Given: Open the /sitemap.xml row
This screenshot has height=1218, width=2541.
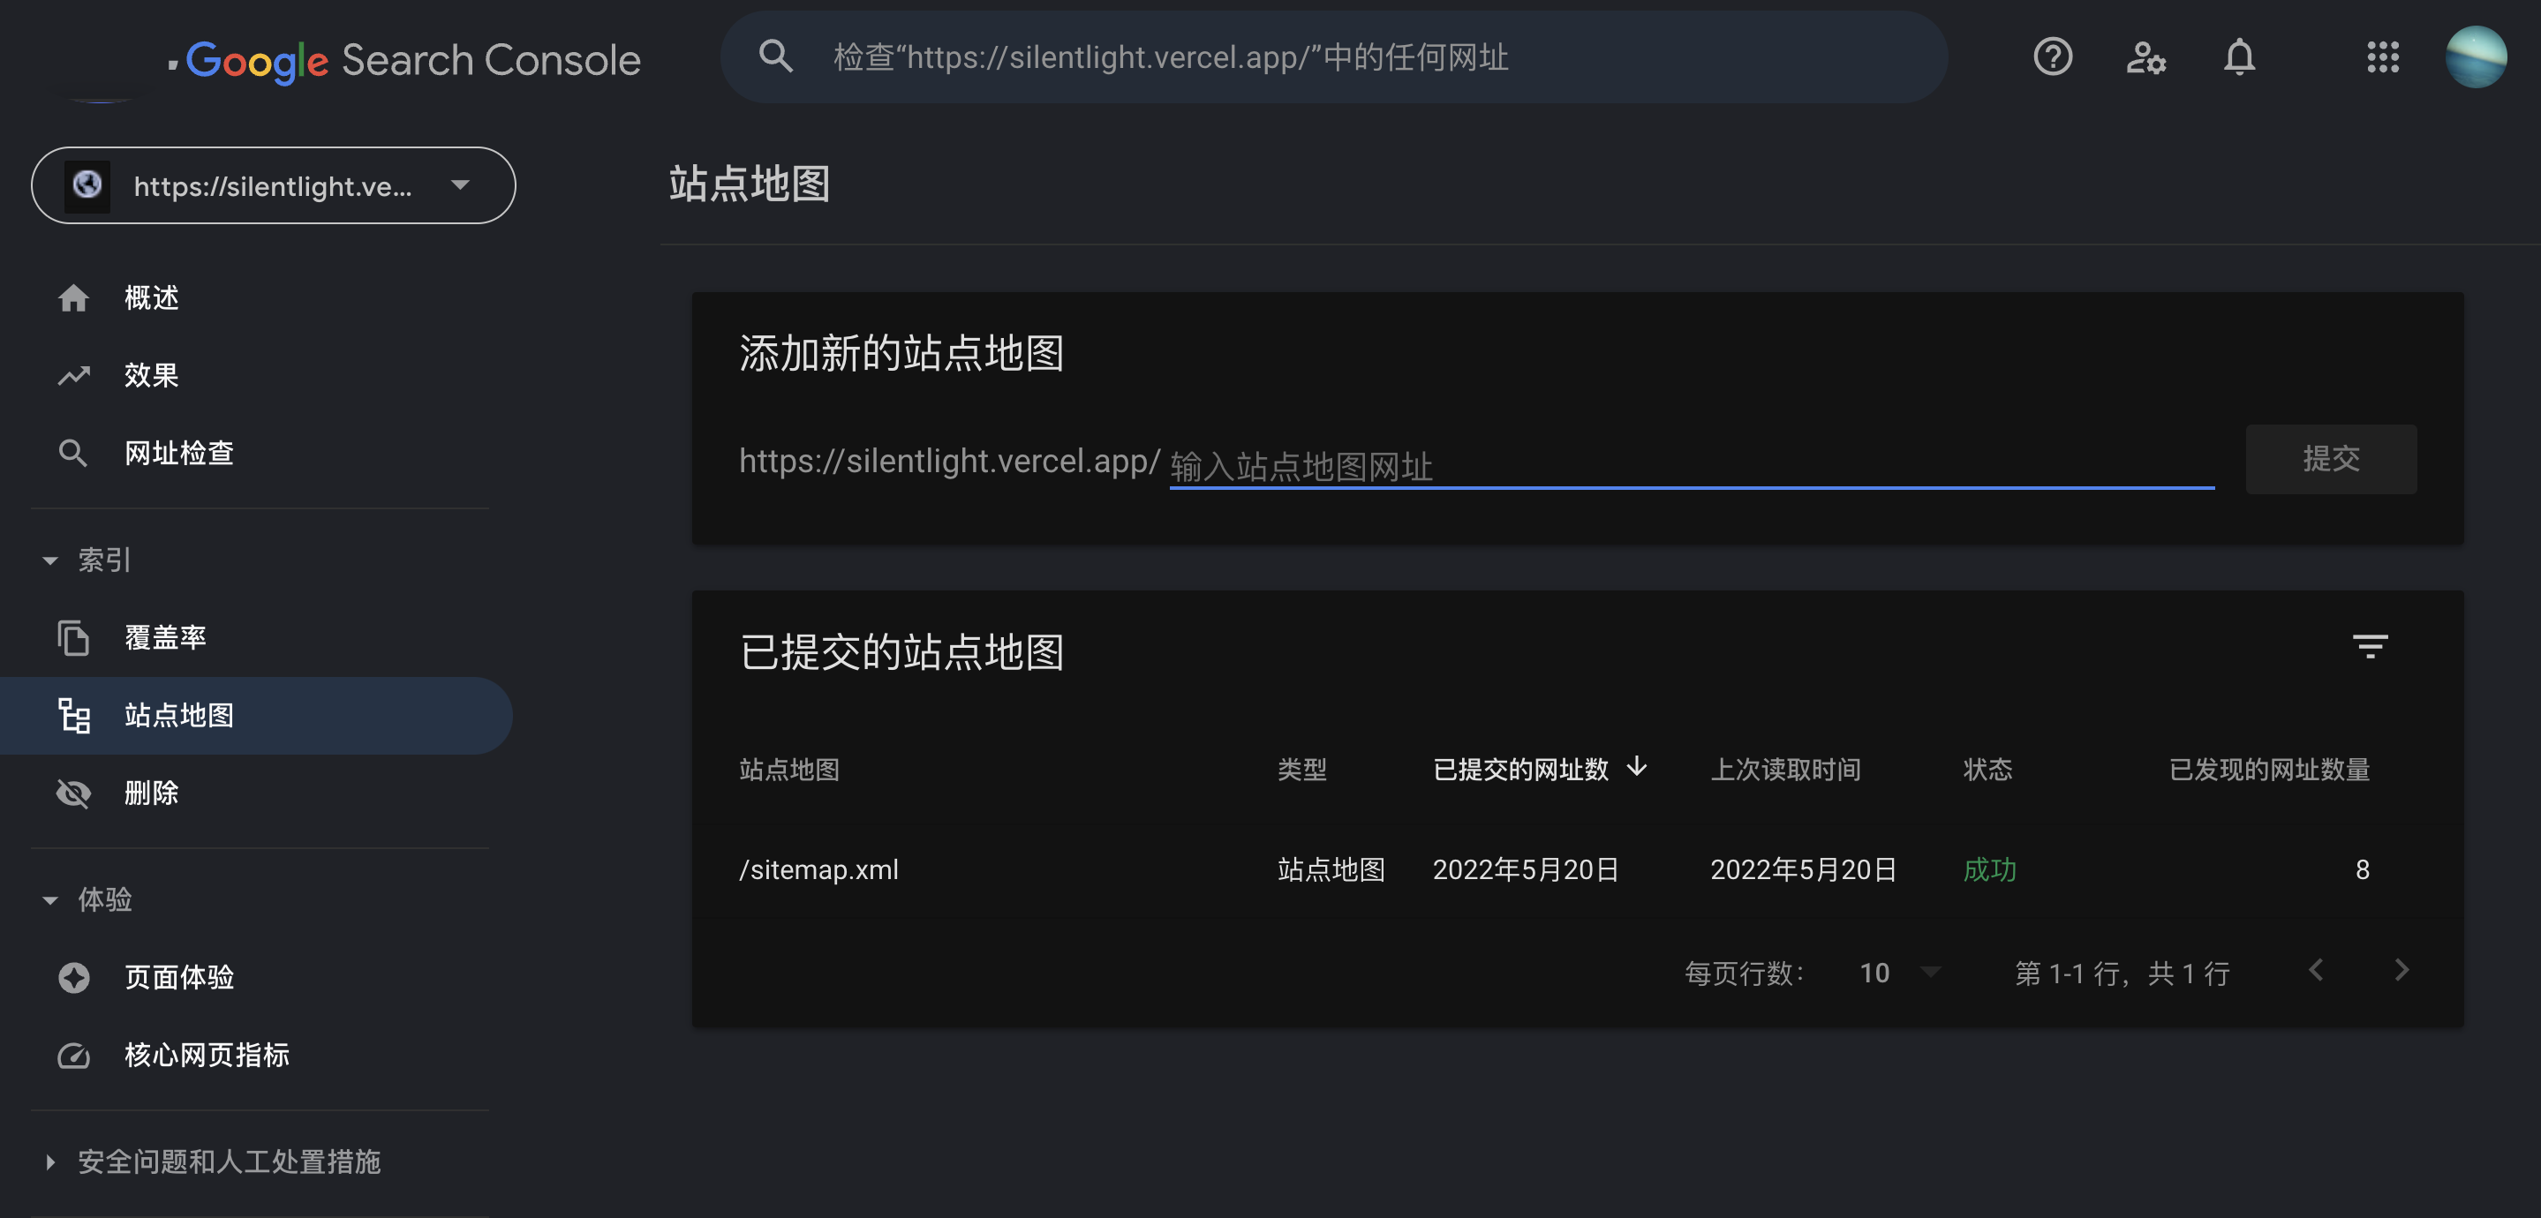Looking at the screenshot, I should [x=1576, y=868].
